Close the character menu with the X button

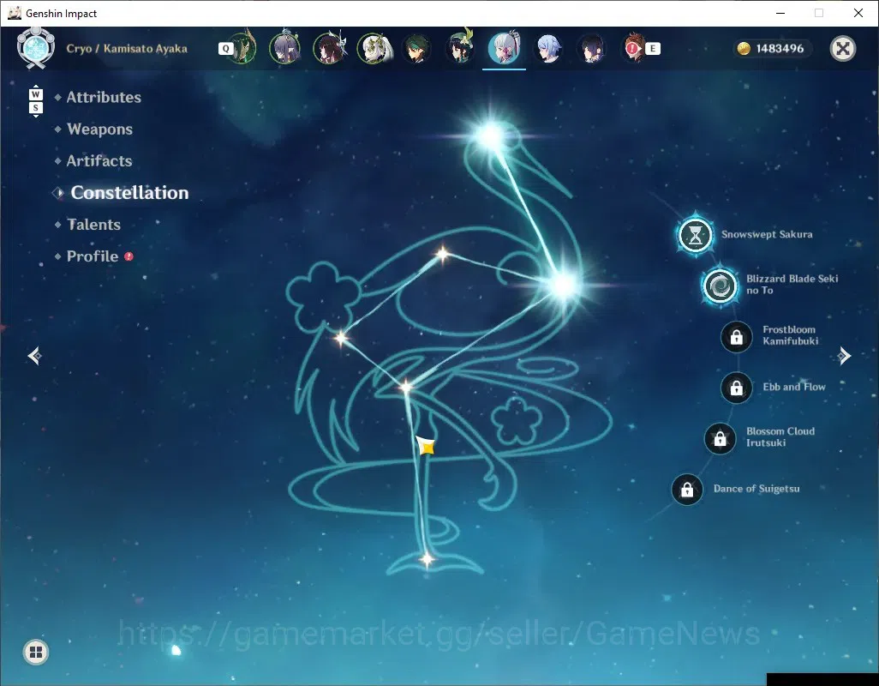(x=842, y=49)
